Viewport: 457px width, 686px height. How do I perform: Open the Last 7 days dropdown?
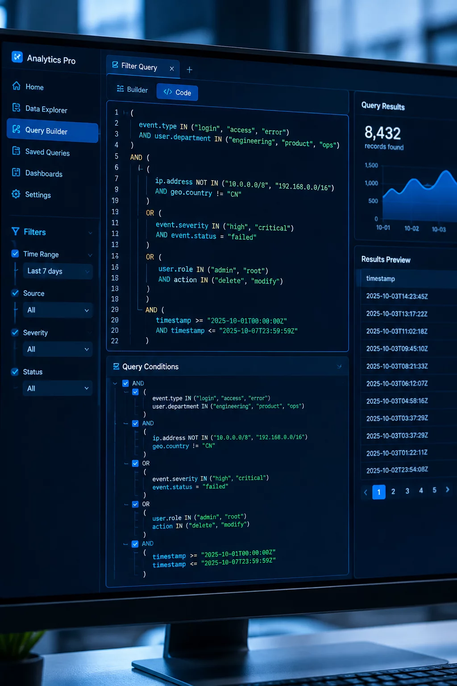58,271
